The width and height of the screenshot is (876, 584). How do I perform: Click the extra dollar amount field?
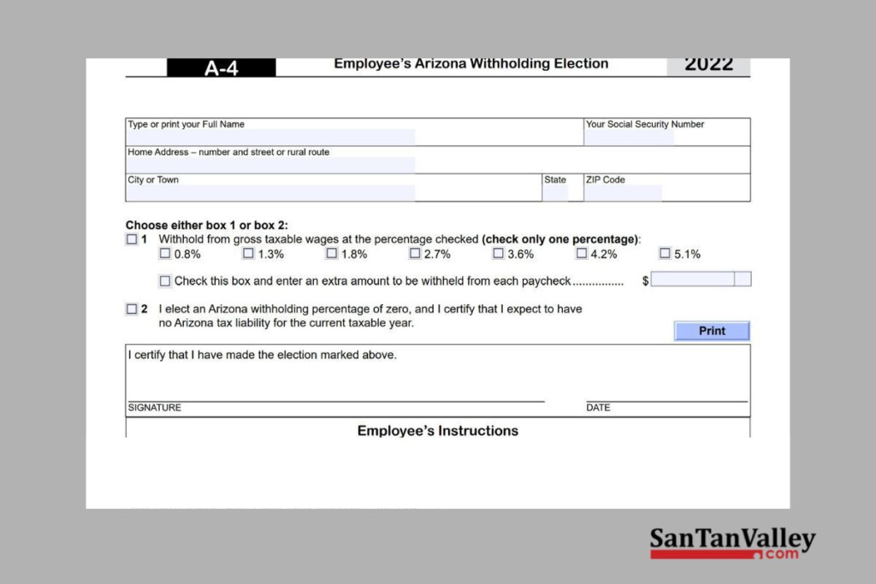[692, 279]
